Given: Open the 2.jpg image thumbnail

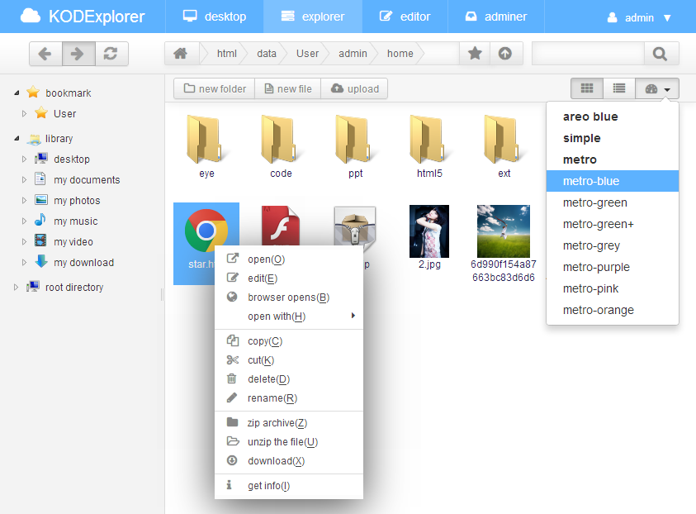Looking at the screenshot, I should [x=428, y=231].
